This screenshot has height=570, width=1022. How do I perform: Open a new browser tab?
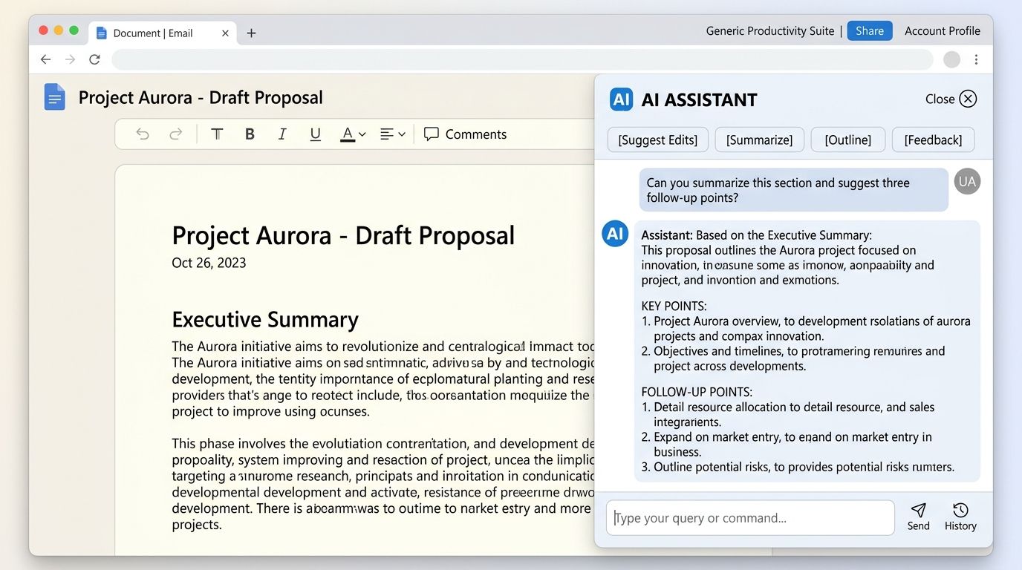251,33
